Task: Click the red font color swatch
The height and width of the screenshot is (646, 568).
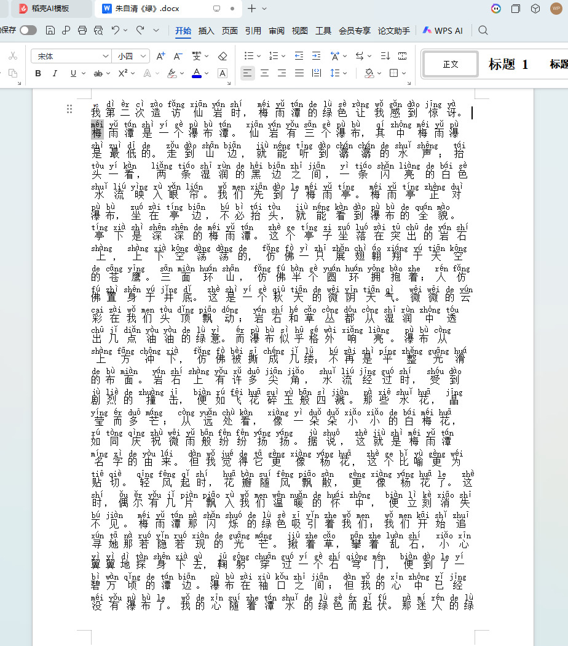Action: (x=197, y=73)
